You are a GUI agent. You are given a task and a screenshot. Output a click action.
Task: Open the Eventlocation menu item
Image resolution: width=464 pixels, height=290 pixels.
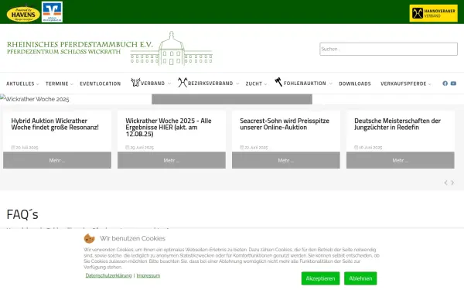click(x=101, y=84)
